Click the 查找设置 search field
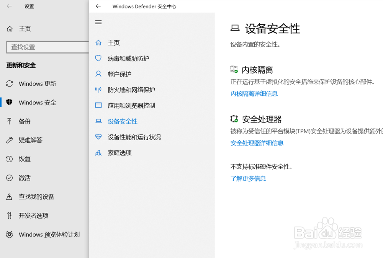 click(47, 47)
